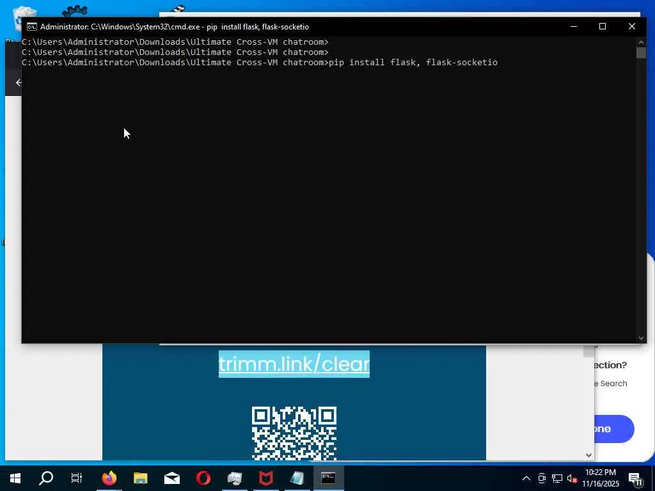Screen dimensions: 655x491
Task: Show hidden system tray icons
Action: (526, 478)
